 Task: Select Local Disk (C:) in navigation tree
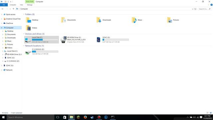point(12,51)
